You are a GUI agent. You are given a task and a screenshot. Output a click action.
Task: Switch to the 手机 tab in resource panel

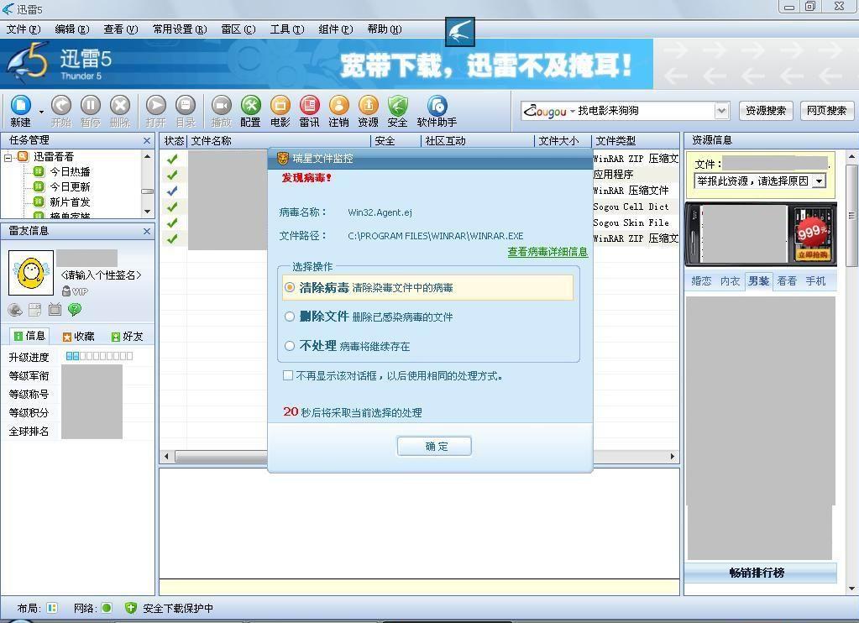815,281
